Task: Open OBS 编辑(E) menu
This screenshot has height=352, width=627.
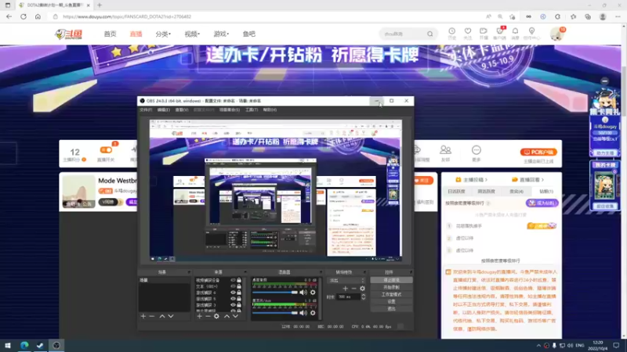Action: click(x=163, y=110)
